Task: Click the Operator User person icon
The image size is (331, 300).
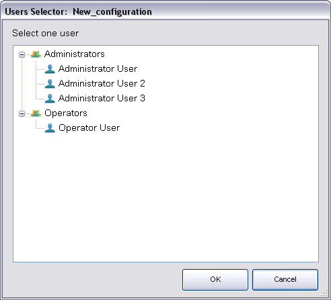Action: coord(50,128)
